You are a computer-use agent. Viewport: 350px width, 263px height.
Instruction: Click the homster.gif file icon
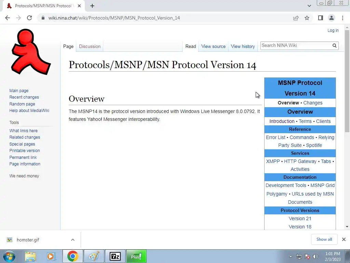tap(9, 240)
